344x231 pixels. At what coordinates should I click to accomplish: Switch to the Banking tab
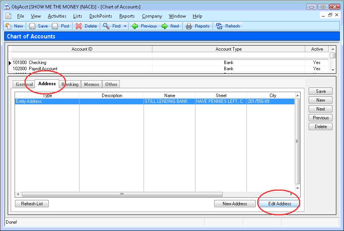[x=70, y=84]
